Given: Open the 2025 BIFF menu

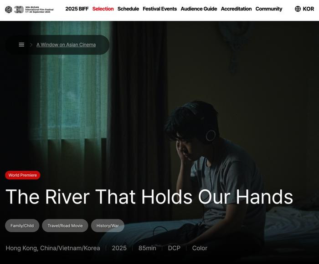Looking at the screenshot, I should pyautogui.click(x=77, y=9).
